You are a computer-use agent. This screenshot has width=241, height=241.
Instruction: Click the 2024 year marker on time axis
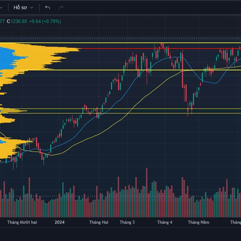[x=59, y=222]
